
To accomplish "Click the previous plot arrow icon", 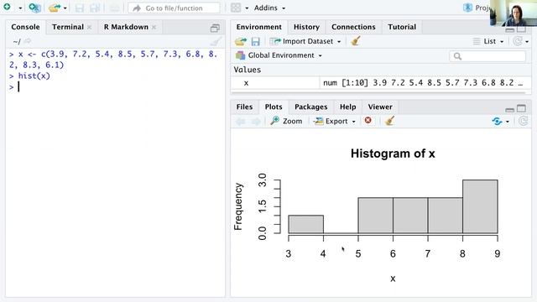I will [241, 121].
